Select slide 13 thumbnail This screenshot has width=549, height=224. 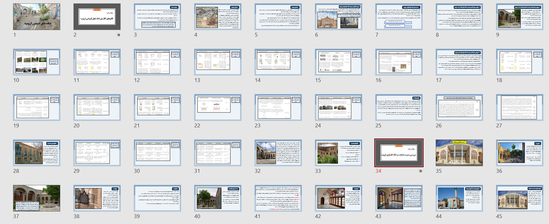click(218, 62)
